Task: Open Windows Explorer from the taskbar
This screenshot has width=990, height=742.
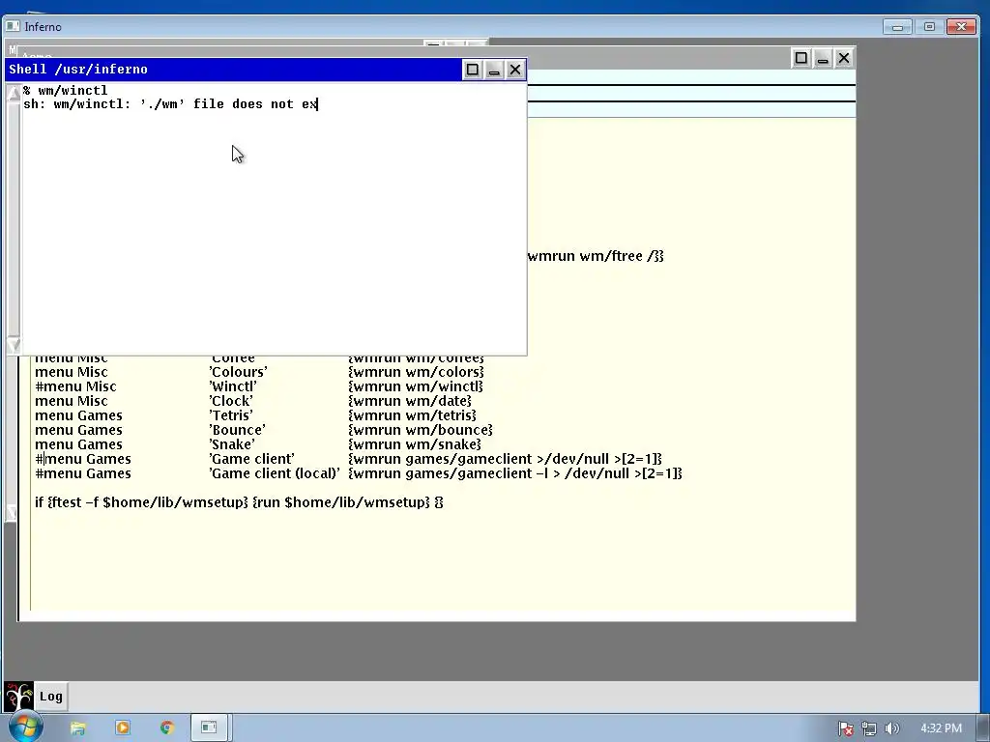Action: coord(77,728)
